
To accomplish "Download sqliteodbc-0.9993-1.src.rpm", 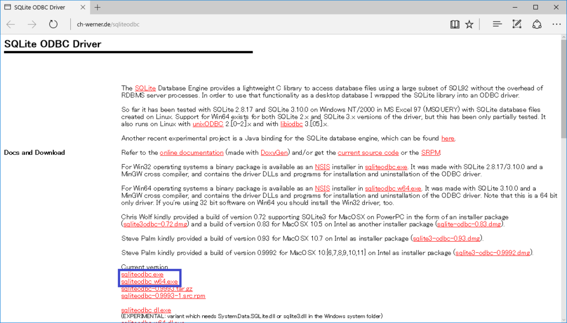I will (x=163, y=296).
